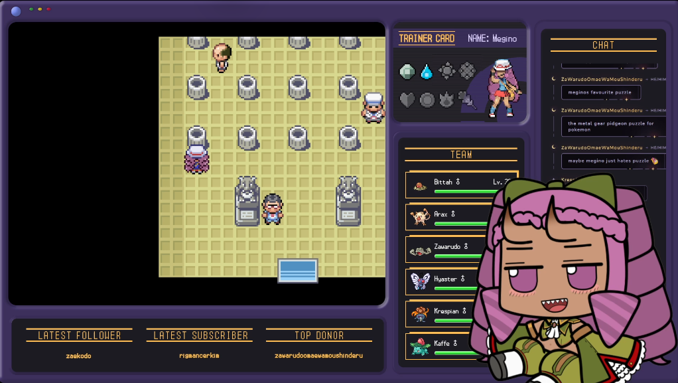Select the LATEST SUBSCRIBER header
Screen dimensions: 678x383
pyautogui.click(x=199, y=335)
